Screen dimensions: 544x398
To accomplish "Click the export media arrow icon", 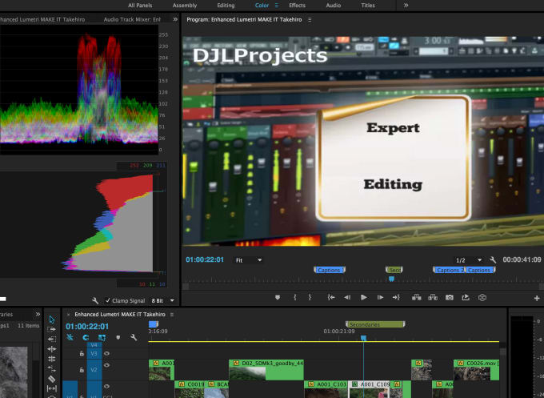I will coord(466,298).
